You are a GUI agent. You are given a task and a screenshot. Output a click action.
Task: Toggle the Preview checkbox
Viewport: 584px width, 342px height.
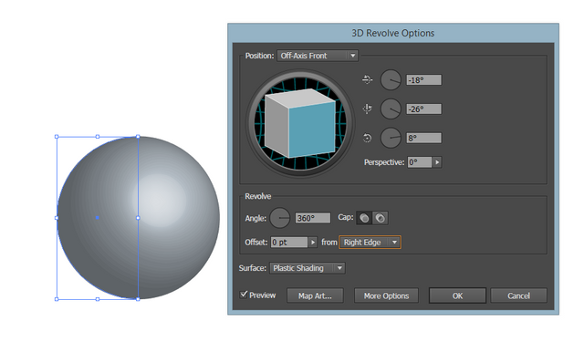pyautogui.click(x=244, y=295)
